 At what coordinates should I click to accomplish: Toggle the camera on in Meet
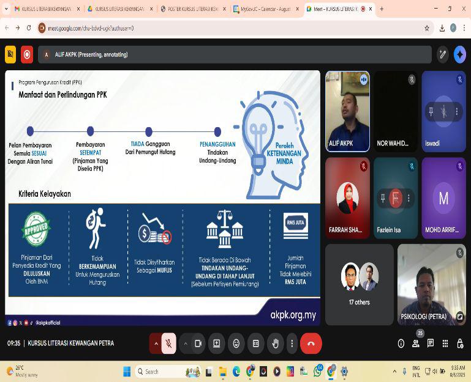(x=198, y=343)
